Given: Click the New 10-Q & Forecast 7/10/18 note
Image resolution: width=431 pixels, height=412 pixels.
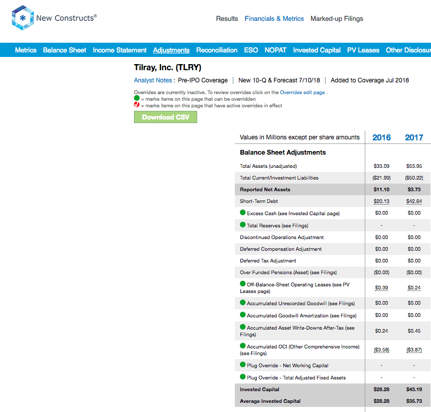Looking at the screenshot, I should (x=279, y=80).
